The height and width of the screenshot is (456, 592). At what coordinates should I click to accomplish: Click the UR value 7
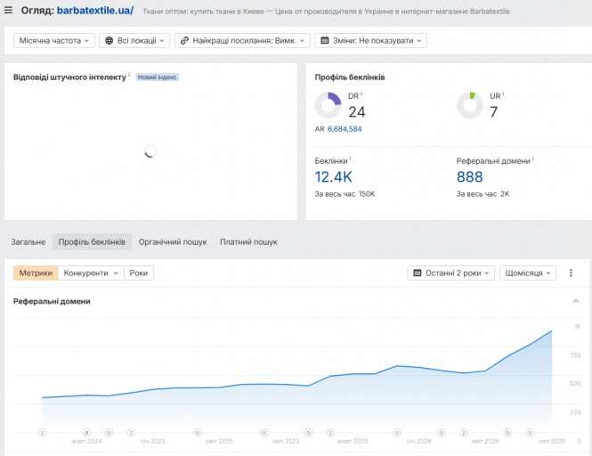pyautogui.click(x=493, y=112)
